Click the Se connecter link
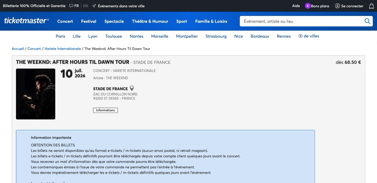This screenshot has height=183, width=377. pos(352,6)
